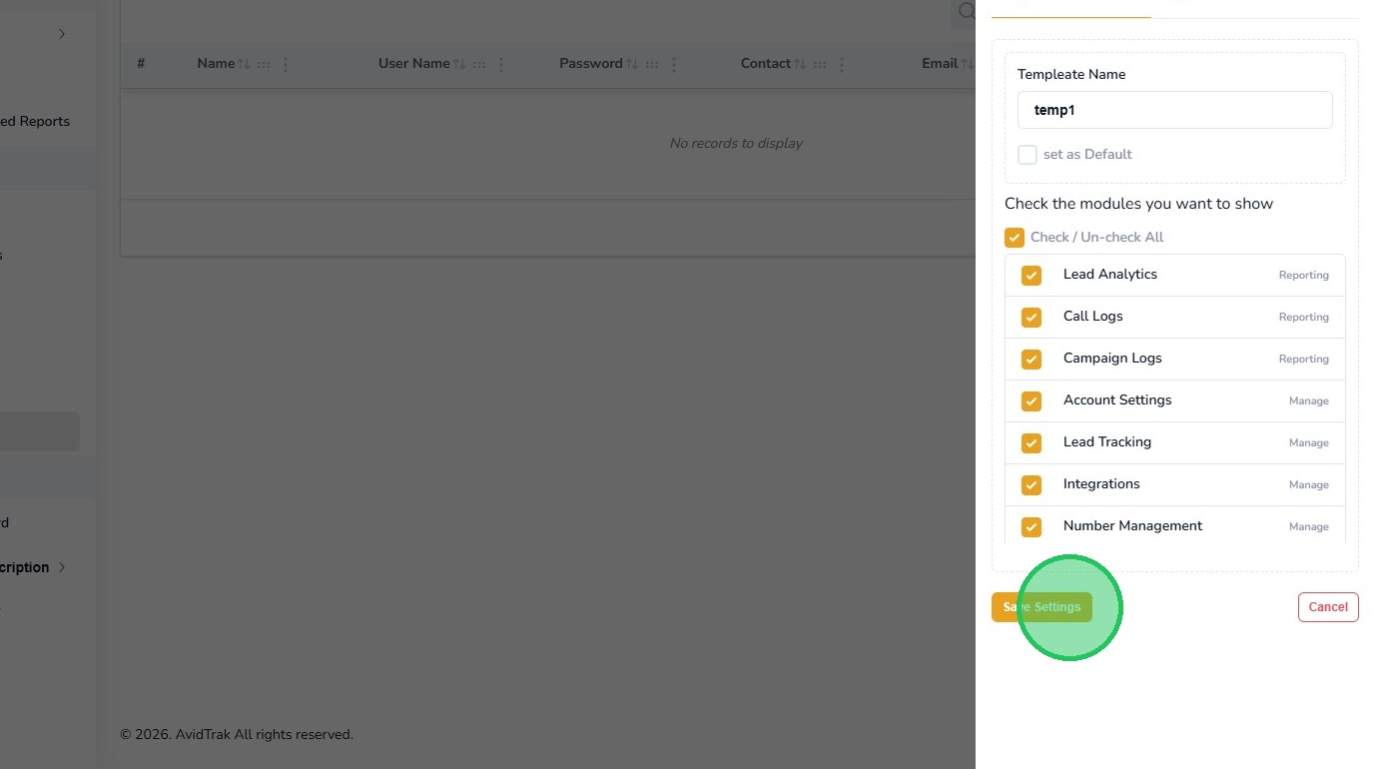Click the Cancel button
1375x769 pixels.
pos(1328,607)
